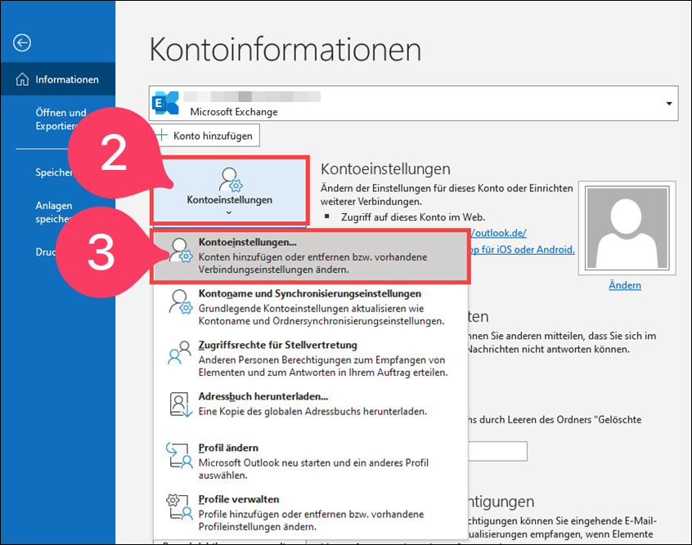The image size is (692, 545).
Task: Click the Ändern link under photo
Action: 625,285
